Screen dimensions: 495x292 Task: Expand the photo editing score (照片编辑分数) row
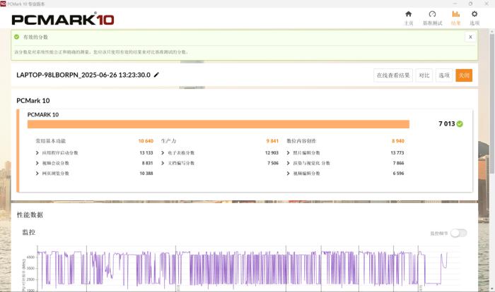coord(289,153)
